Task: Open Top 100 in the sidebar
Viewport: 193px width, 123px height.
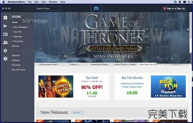Action: point(17,32)
